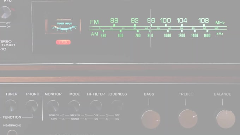Flip the LOUDNESS lever switch
Image resolution: width=240 pixels, height=135 pixels.
point(117,105)
